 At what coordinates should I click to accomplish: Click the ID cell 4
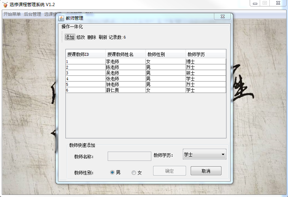tap(86, 79)
